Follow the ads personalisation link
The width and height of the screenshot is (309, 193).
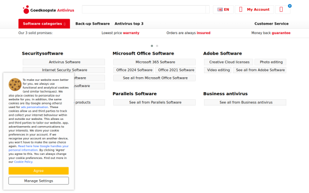(35, 107)
